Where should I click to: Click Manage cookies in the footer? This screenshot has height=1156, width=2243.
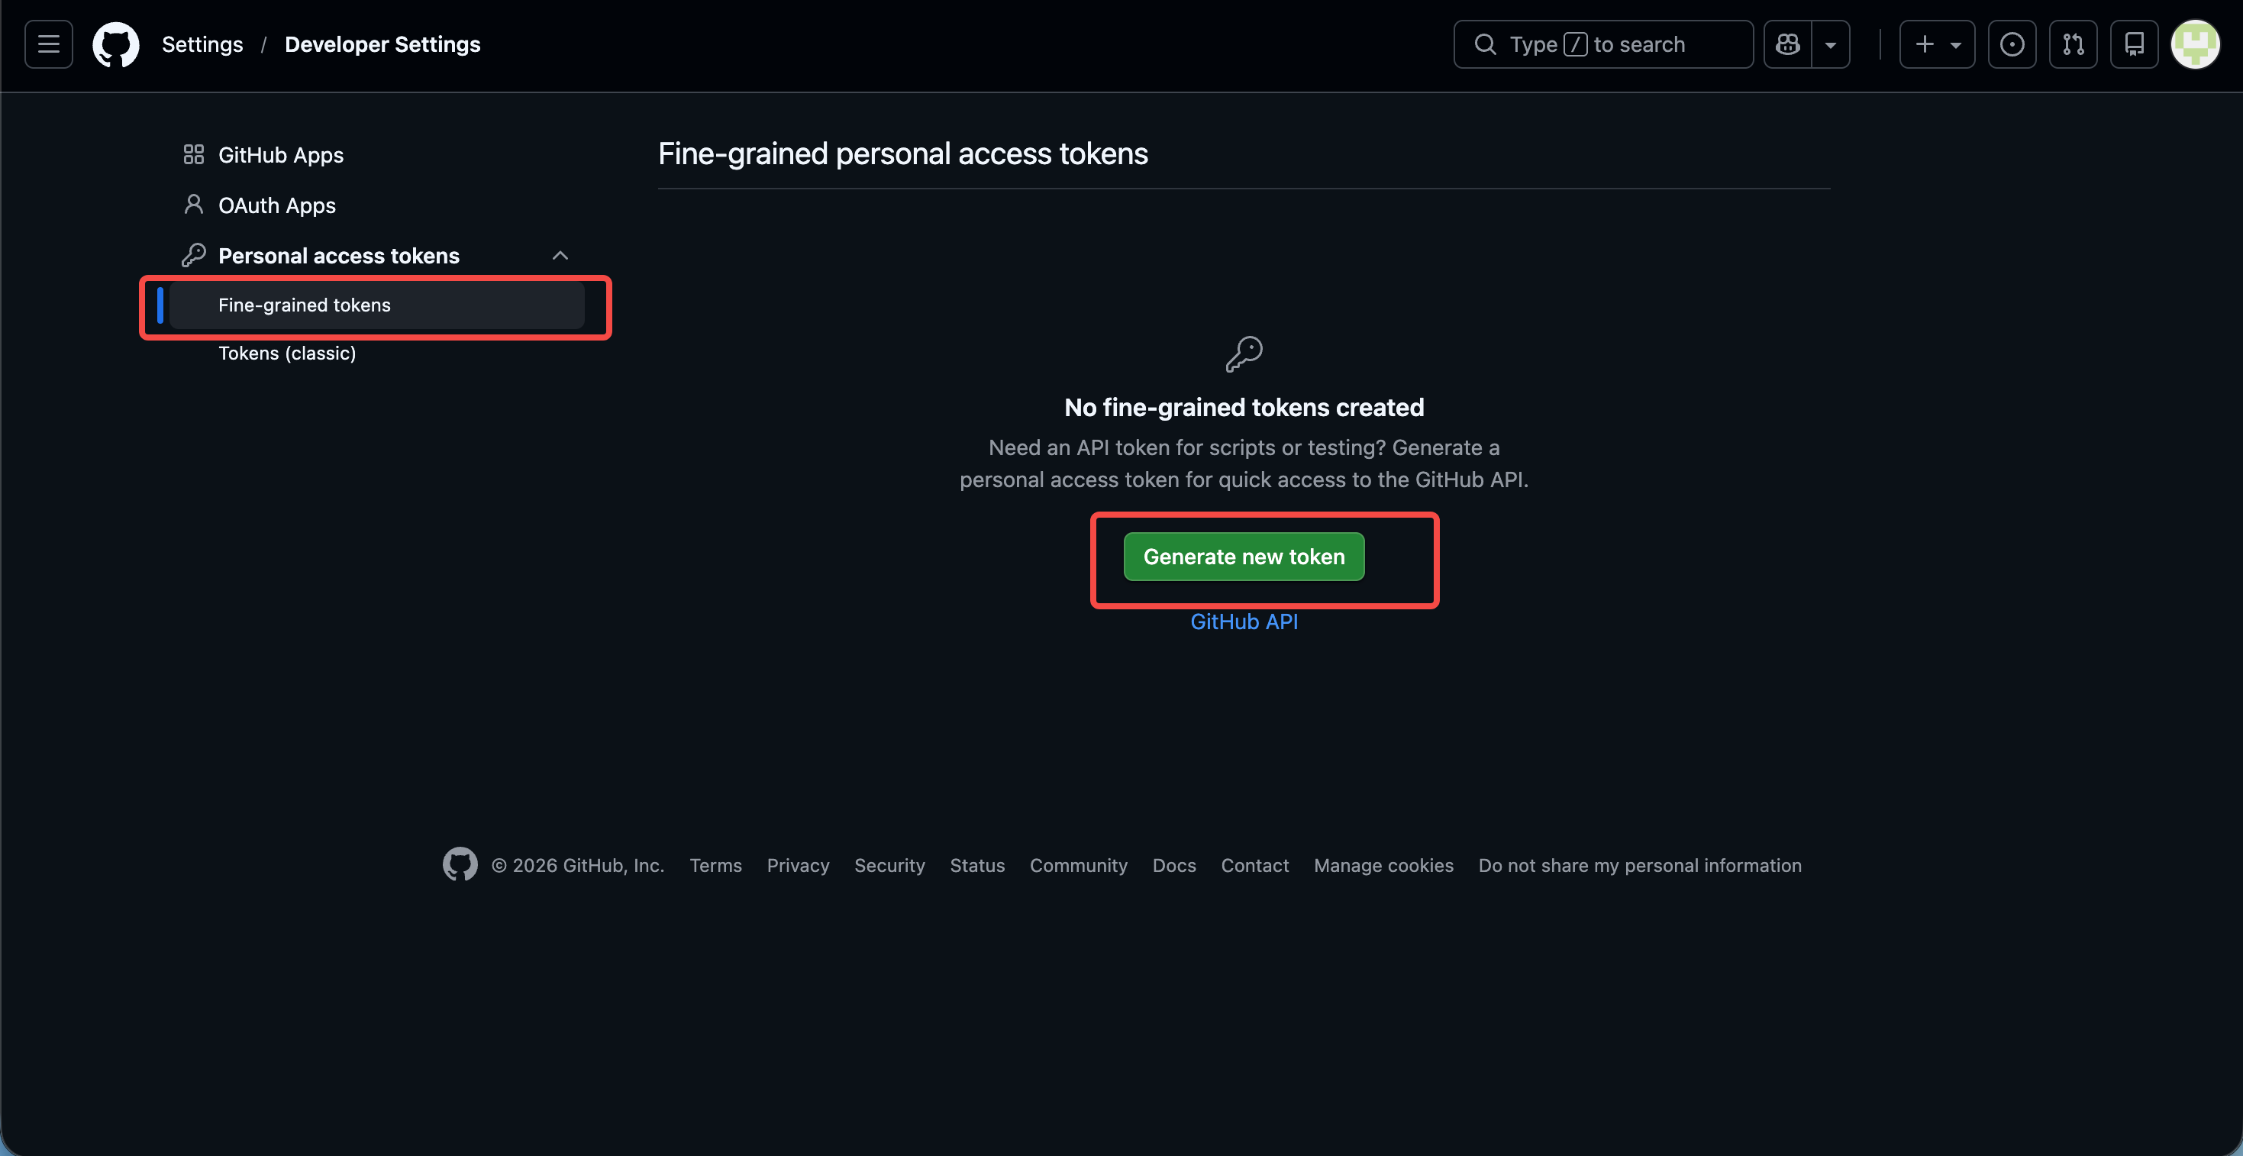point(1383,865)
